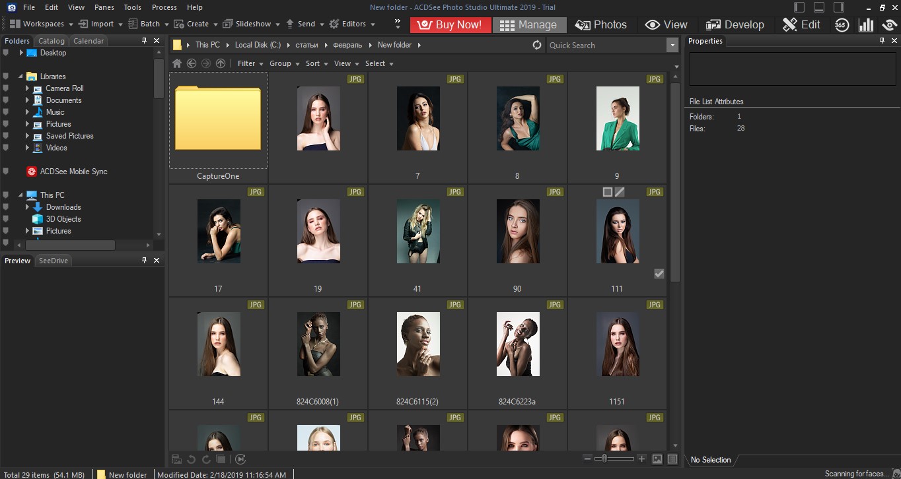Switch to thumbnail view icon at bottom right
901x479 pixels.
point(657,459)
